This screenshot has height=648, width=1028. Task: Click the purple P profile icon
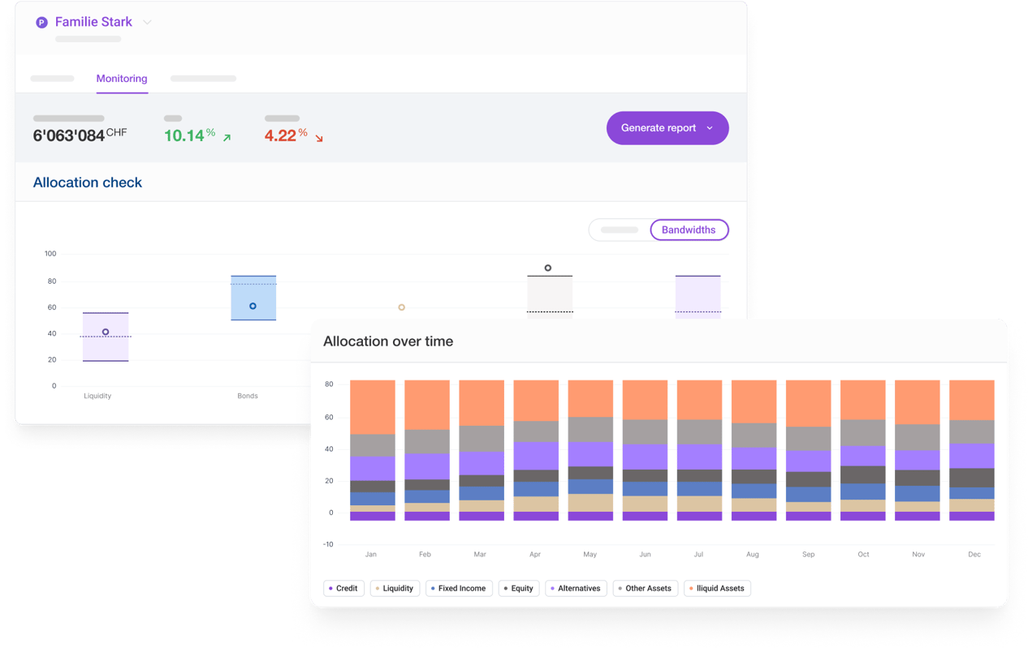tap(41, 23)
